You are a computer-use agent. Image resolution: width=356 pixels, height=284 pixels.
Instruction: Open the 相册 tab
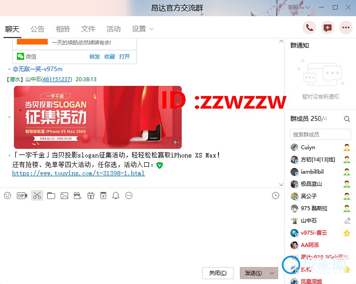click(63, 29)
